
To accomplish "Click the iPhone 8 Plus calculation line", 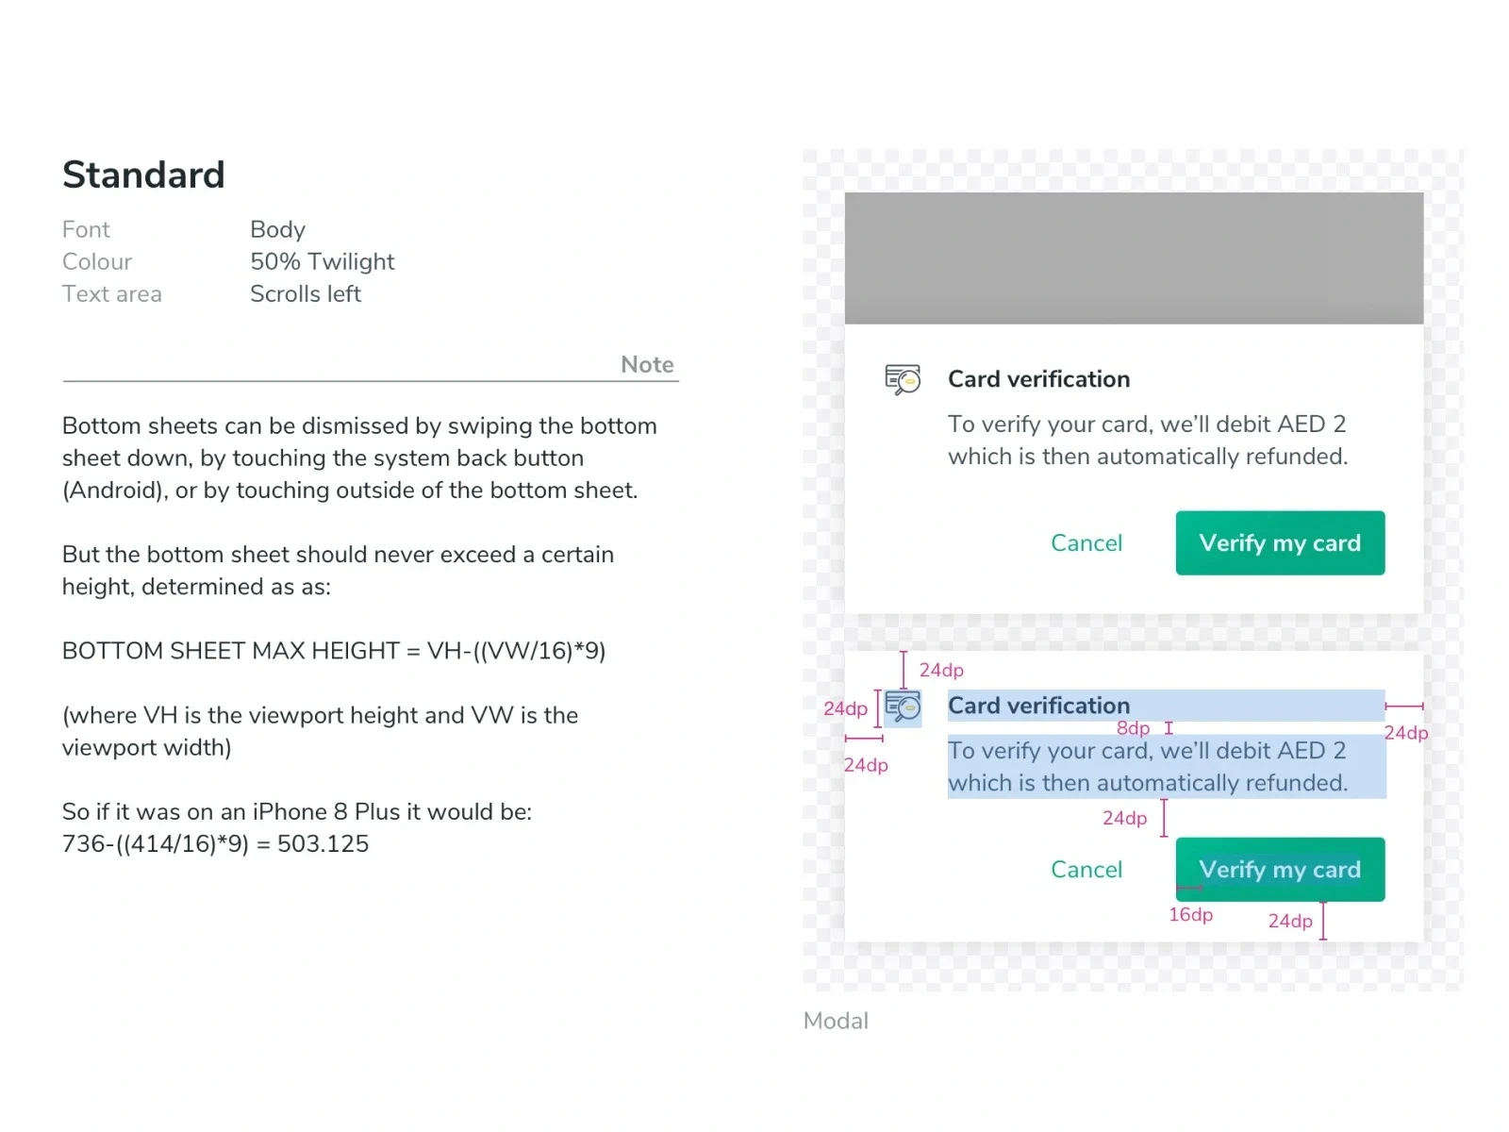I will pos(215,844).
